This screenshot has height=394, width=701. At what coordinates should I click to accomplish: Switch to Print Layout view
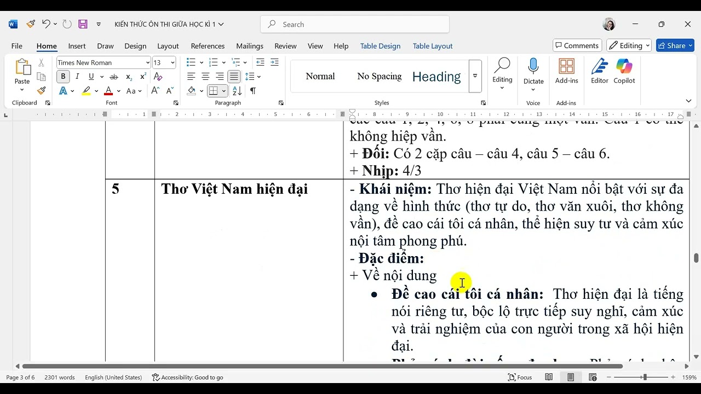(571, 377)
